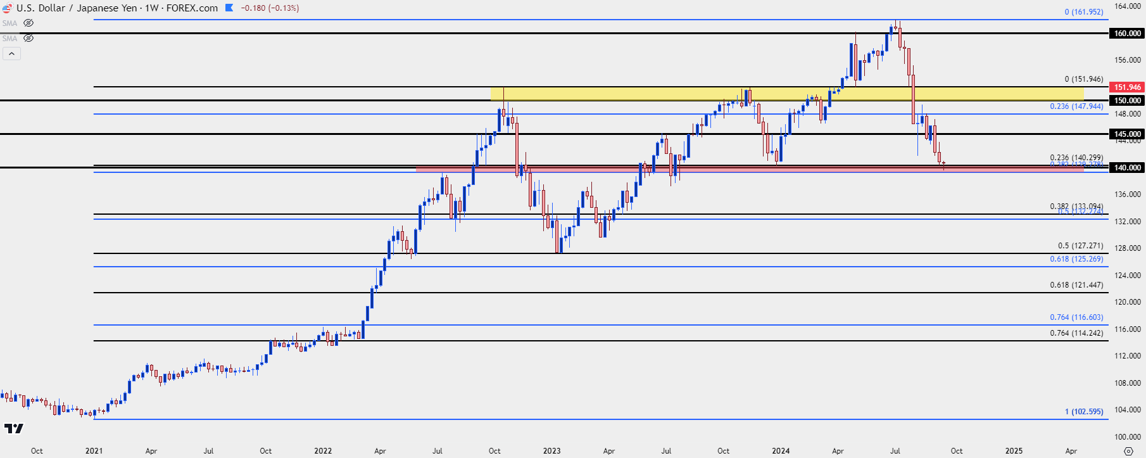
Task: Click the 0.236 (140.299) Fibonacci label
Action: click(1076, 158)
